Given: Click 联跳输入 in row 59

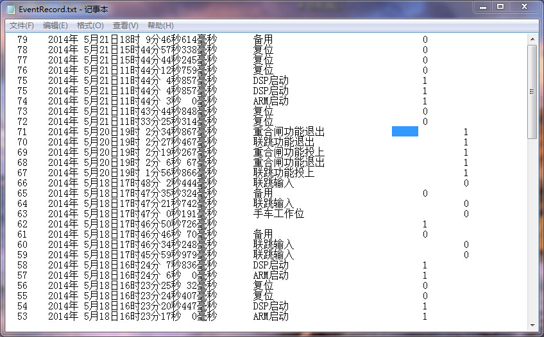Looking at the screenshot, I should (273, 255).
